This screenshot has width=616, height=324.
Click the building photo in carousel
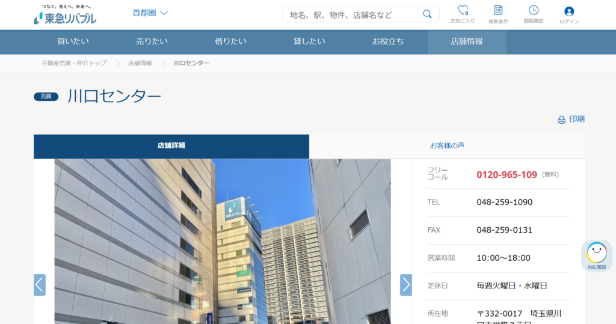point(223,242)
